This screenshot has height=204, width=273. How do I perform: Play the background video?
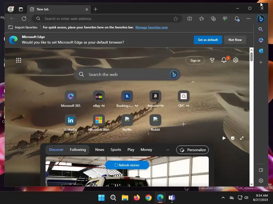[224, 138]
